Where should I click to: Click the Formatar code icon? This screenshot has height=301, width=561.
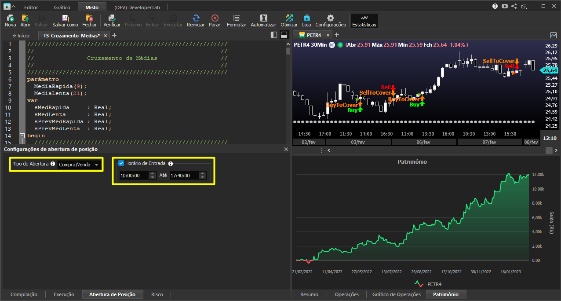pos(237,21)
